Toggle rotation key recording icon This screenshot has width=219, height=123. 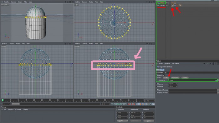tap(143, 104)
